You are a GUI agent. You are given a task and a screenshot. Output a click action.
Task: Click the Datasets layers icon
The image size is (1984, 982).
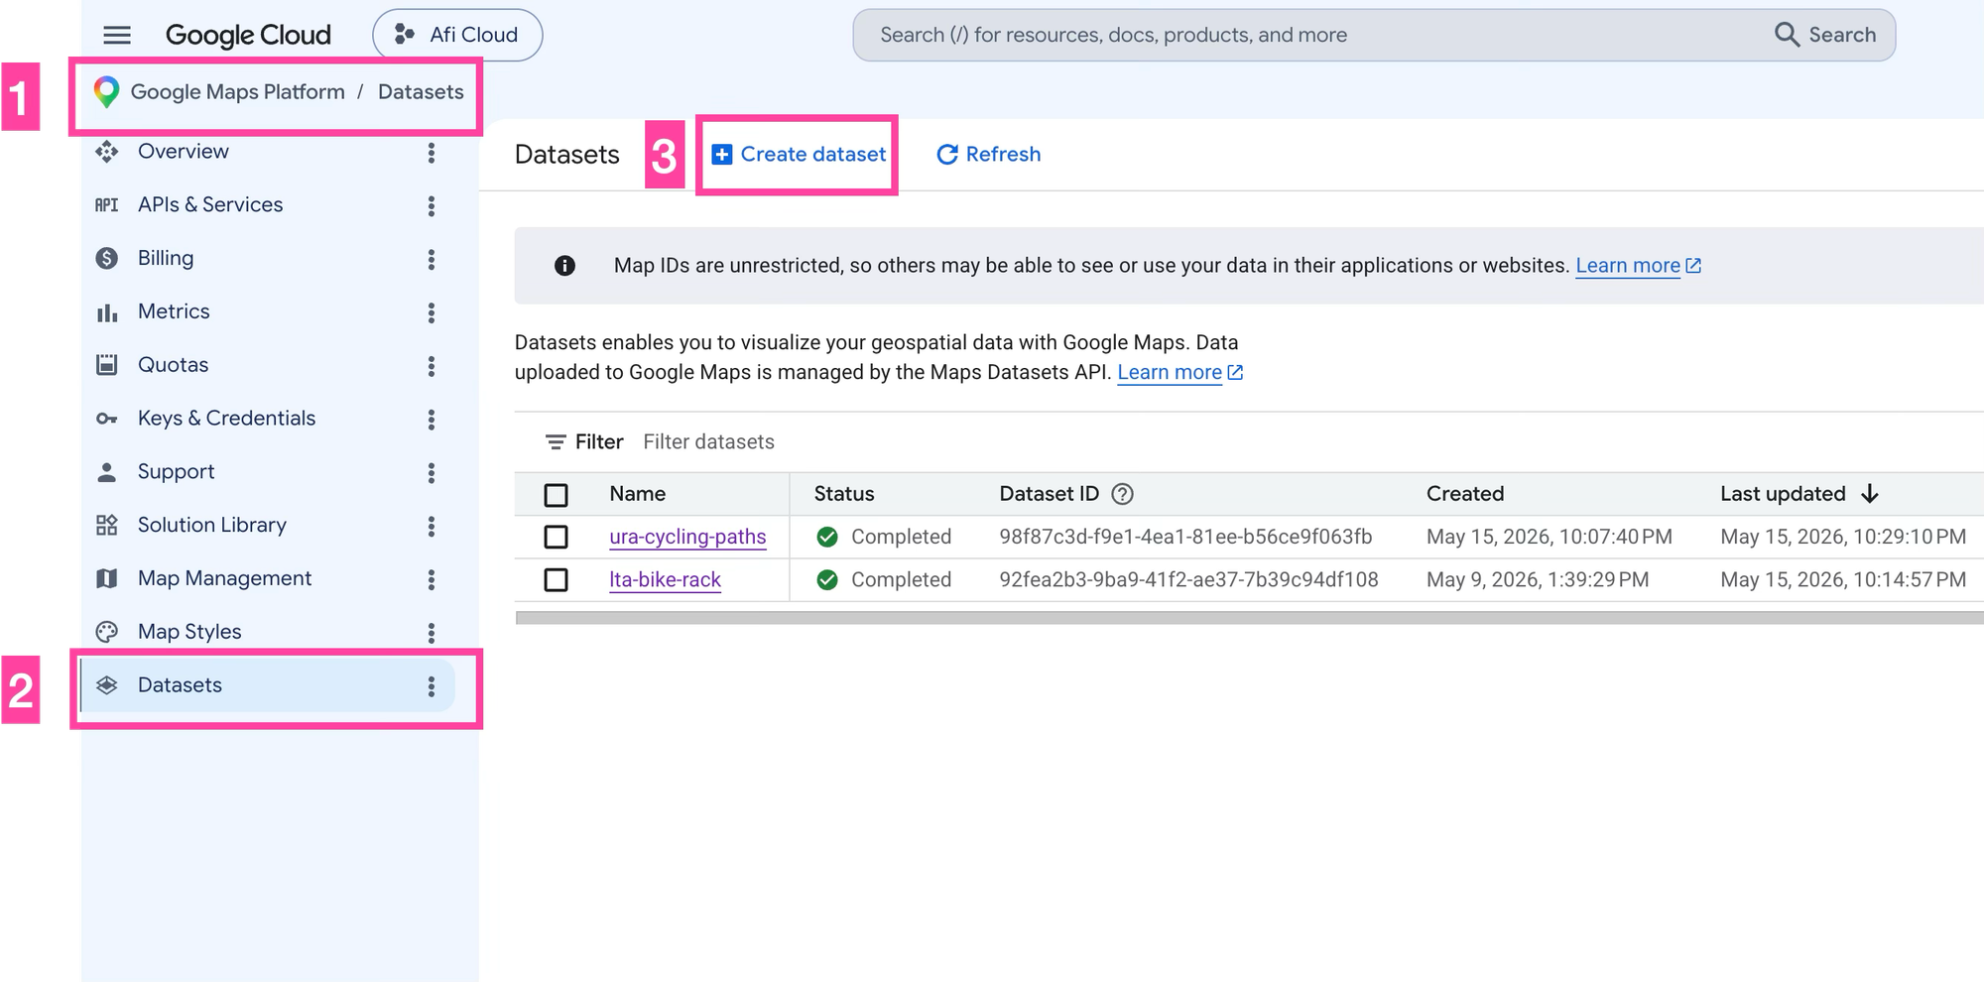tap(107, 685)
